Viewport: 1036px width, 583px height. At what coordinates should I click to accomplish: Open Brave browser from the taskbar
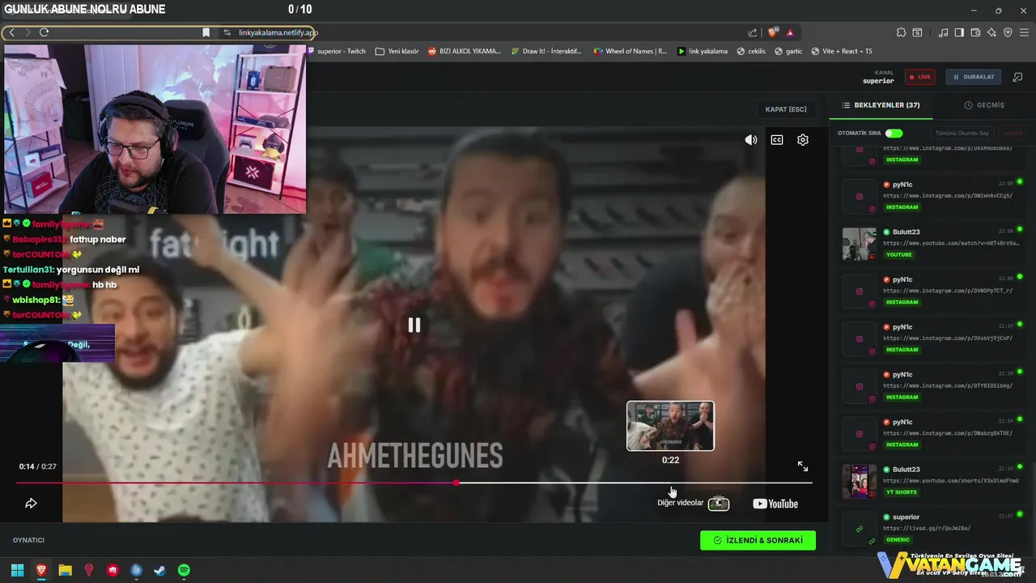[x=41, y=570]
